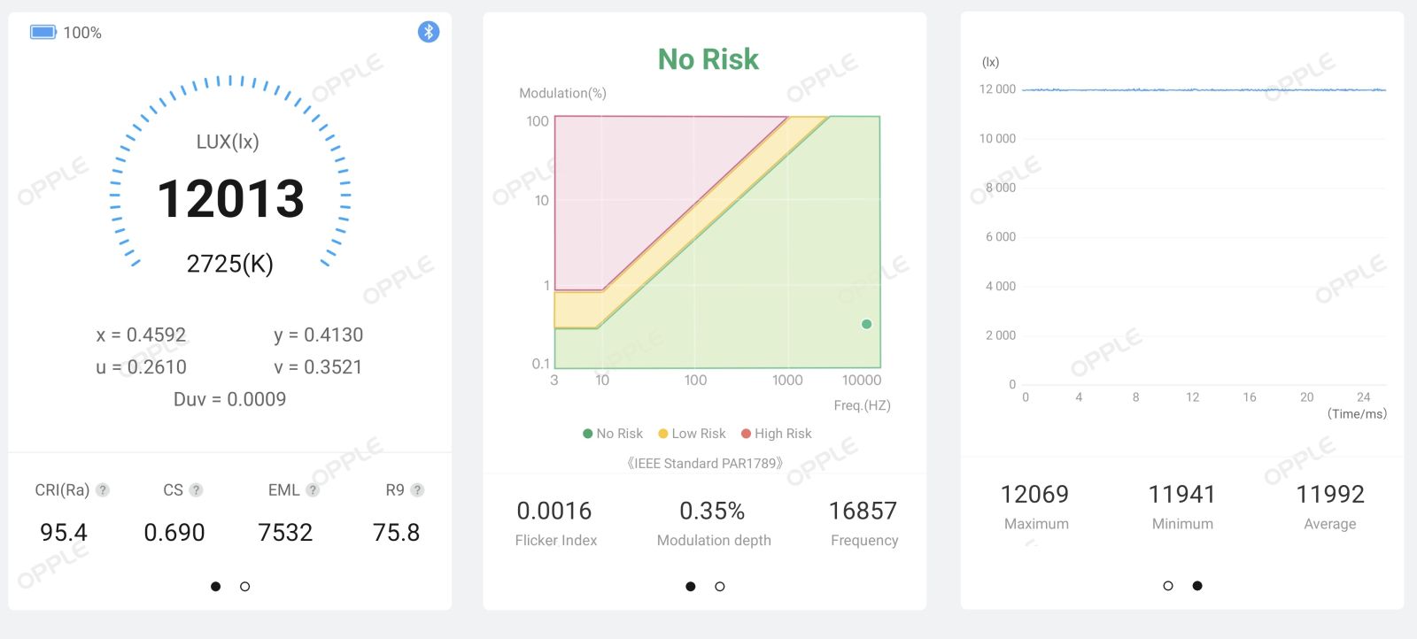Switch to second page of LUX card

(245, 587)
